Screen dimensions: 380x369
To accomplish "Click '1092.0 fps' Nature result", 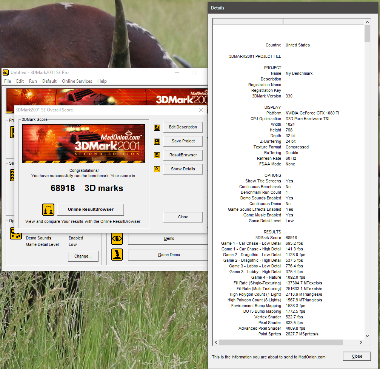I will click(295, 277).
